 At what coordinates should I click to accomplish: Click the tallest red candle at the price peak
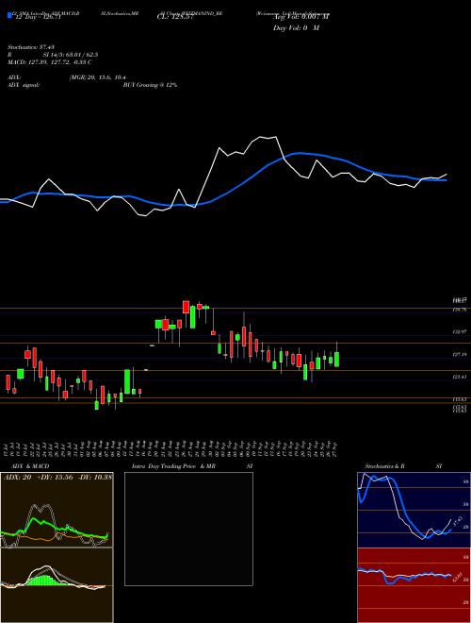click(186, 307)
